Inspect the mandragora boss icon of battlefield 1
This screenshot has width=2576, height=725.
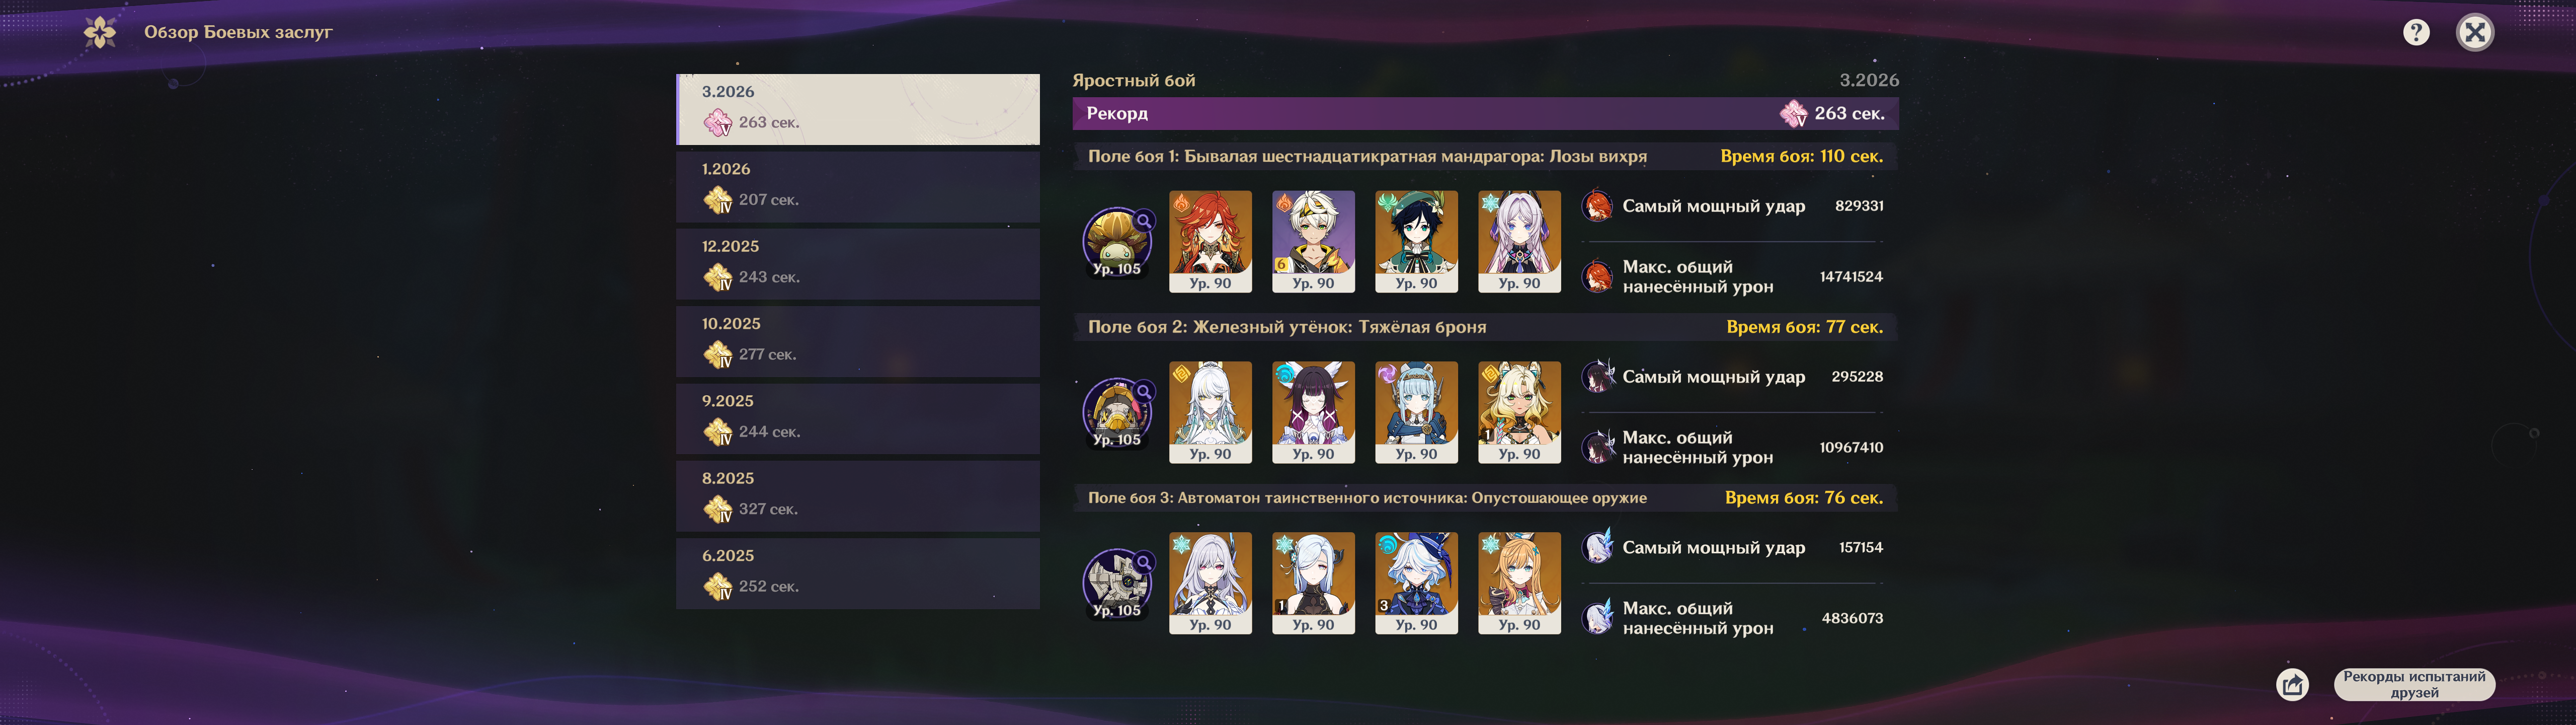1117,241
